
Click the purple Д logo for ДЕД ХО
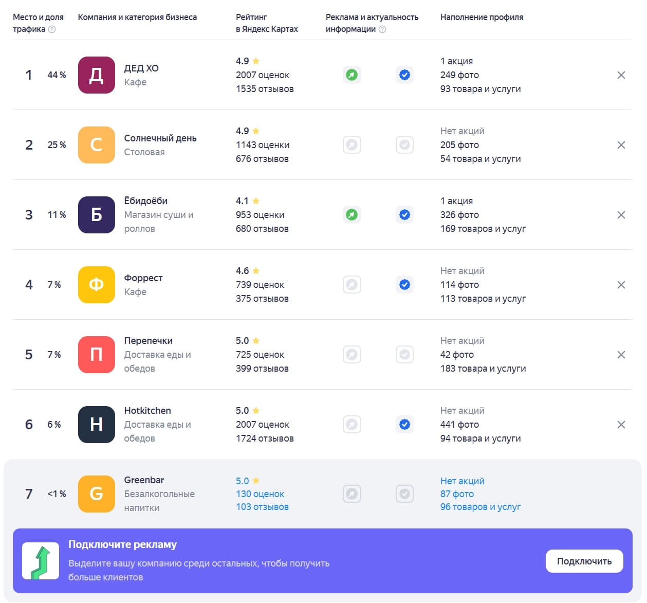coord(97,75)
